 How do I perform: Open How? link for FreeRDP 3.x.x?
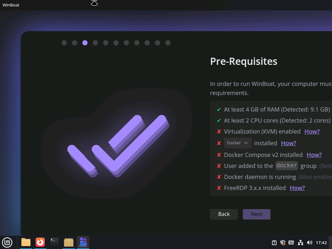point(297,188)
